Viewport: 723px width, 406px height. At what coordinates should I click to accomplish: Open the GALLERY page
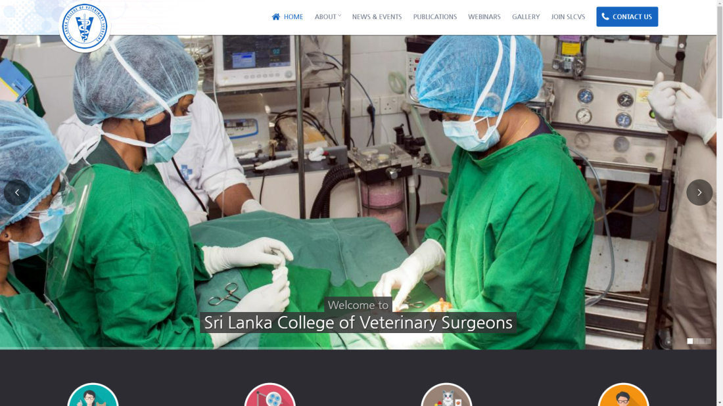[x=526, y=16]
